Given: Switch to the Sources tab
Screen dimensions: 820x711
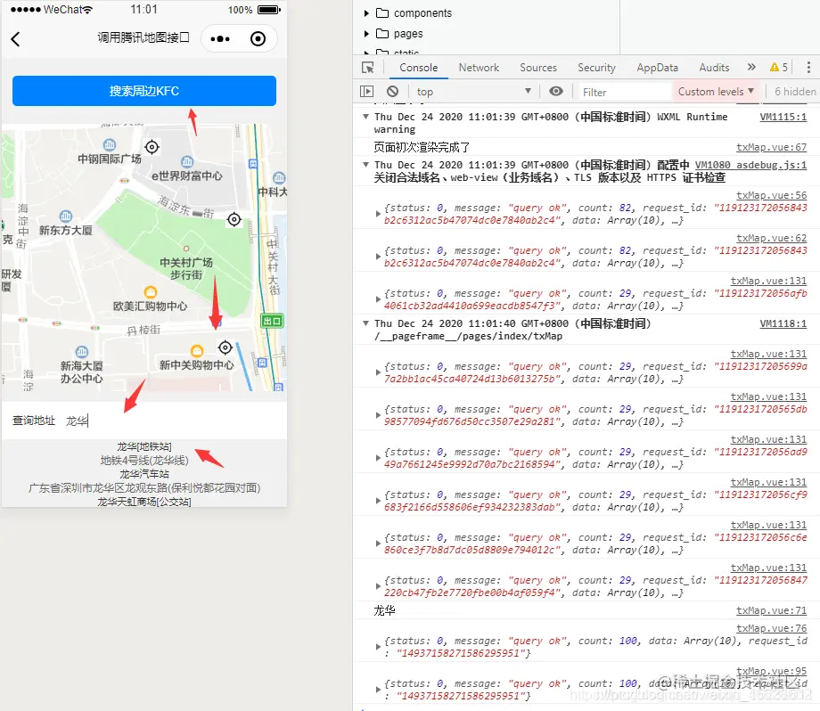Looking at the screenshot, I should 538,68.
